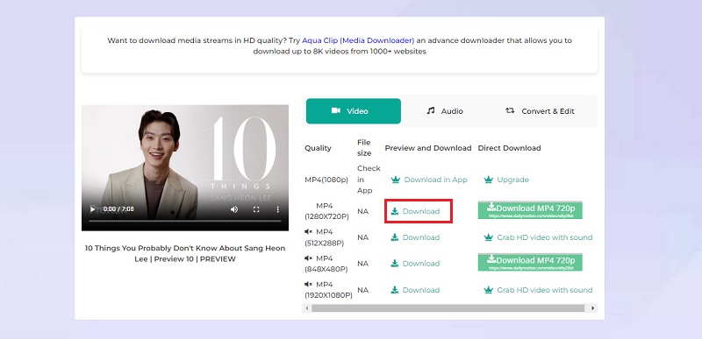Click the File size column header
Image resolution: width=702 pixels, height=339 pixels.
coord(364,148)
